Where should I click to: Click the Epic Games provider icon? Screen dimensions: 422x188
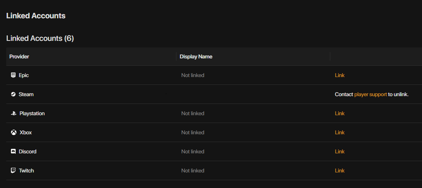13,75
